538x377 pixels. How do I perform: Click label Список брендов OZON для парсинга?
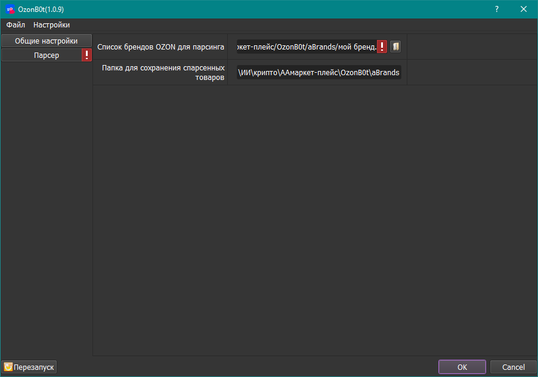(160, 47)
